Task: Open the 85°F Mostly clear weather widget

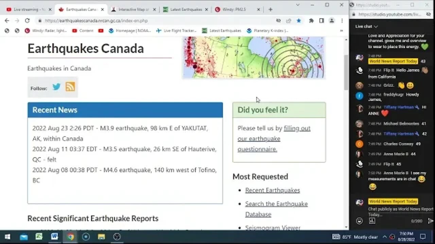Action: click(x=354, y=237)
